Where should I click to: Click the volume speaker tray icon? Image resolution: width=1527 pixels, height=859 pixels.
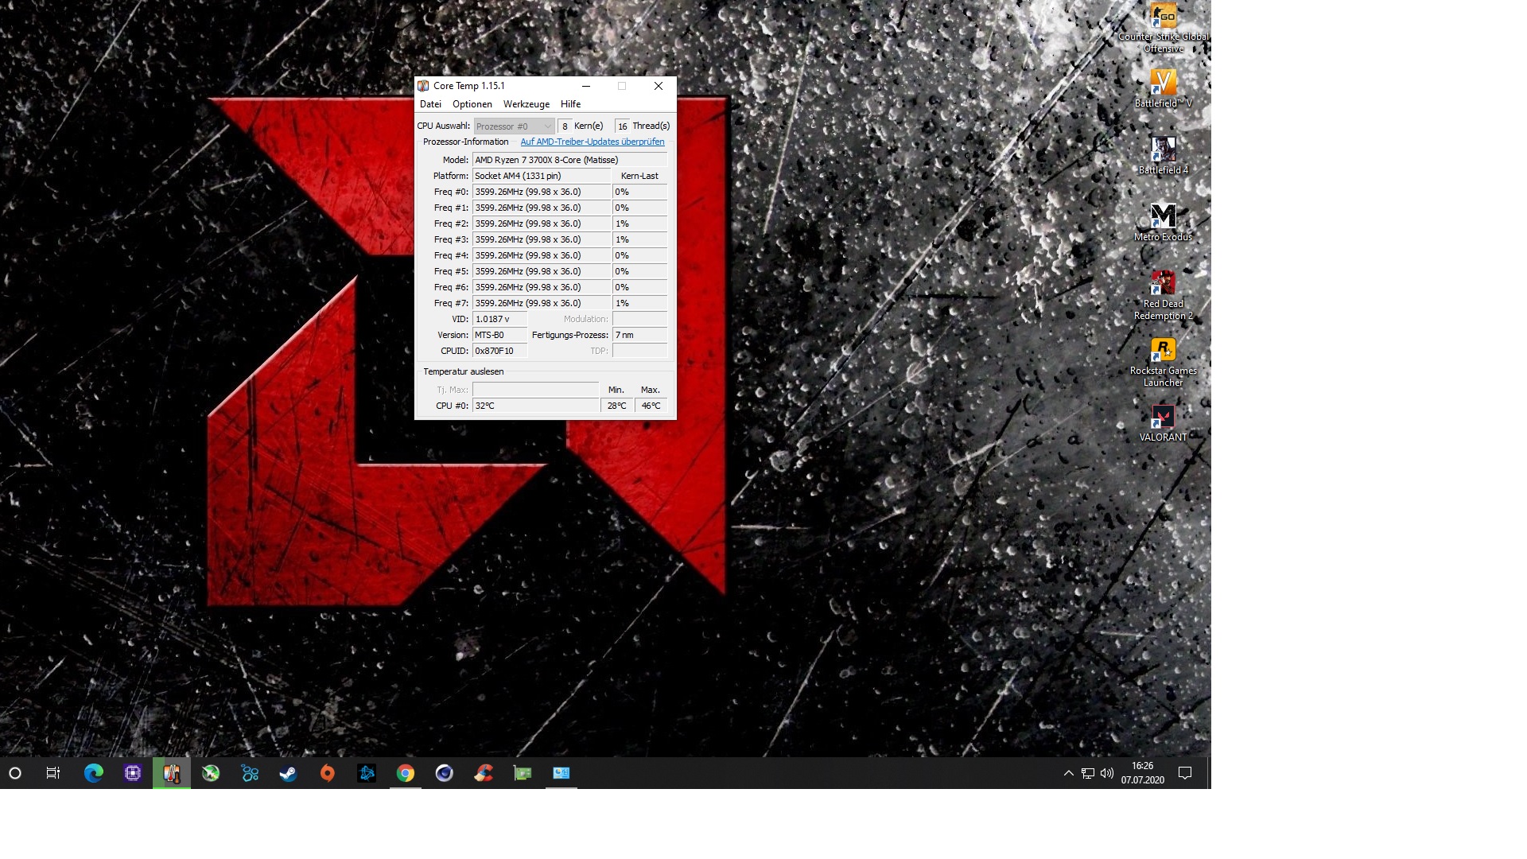tap(1106, 773)
